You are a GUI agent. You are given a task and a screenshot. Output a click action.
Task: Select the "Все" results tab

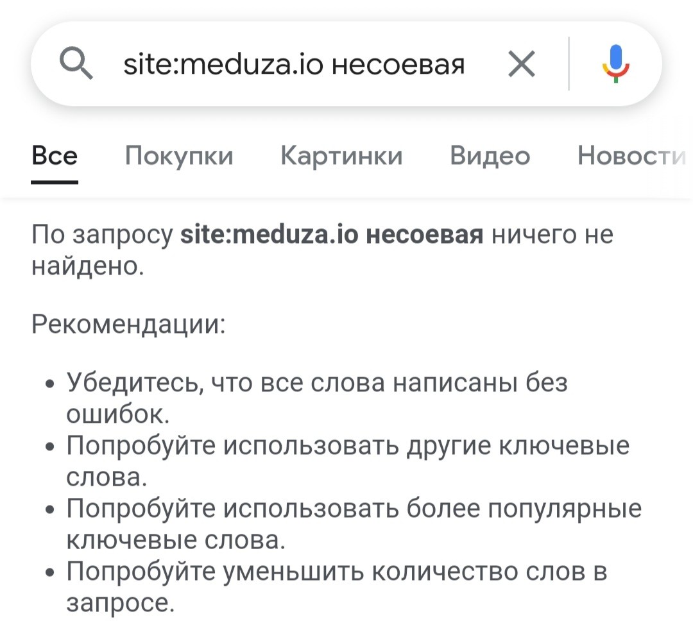tap(55, 156)
